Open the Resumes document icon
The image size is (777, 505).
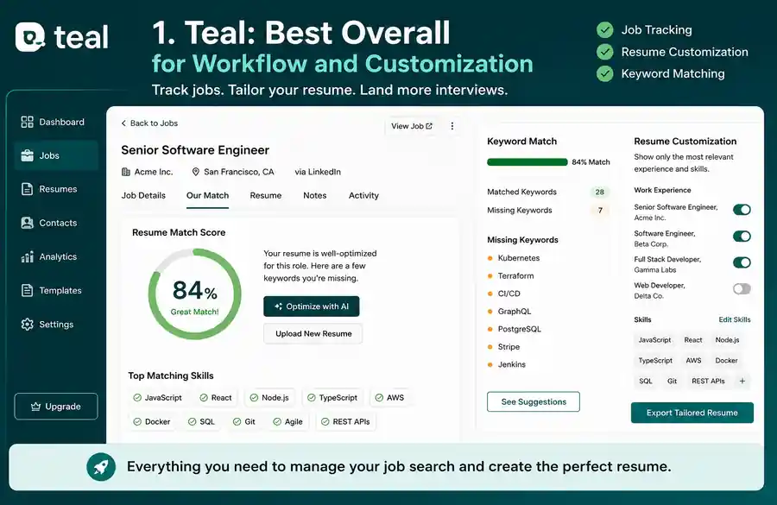[x=28, y=189]
